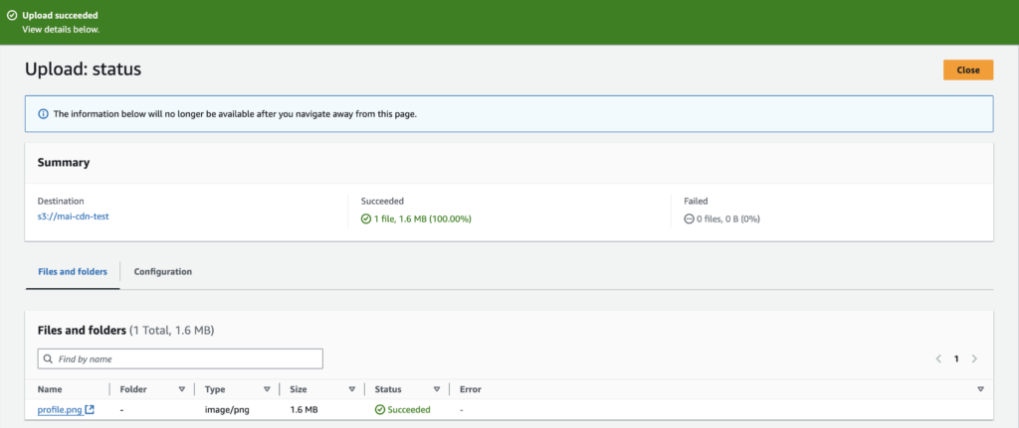1019x428 pixels.
Task: Open the profile.png file link
Action: point(60,409)
